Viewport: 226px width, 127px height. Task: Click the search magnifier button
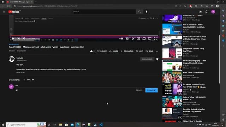click(139, 12)
